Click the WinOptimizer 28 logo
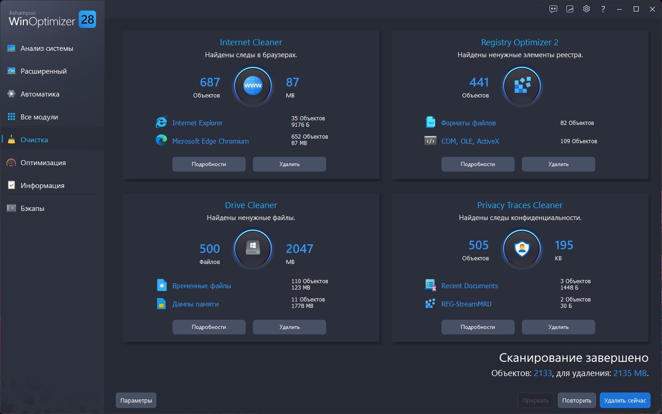This screenshot has width=662, height=414. pyautogui.click(x=53, y=19)
